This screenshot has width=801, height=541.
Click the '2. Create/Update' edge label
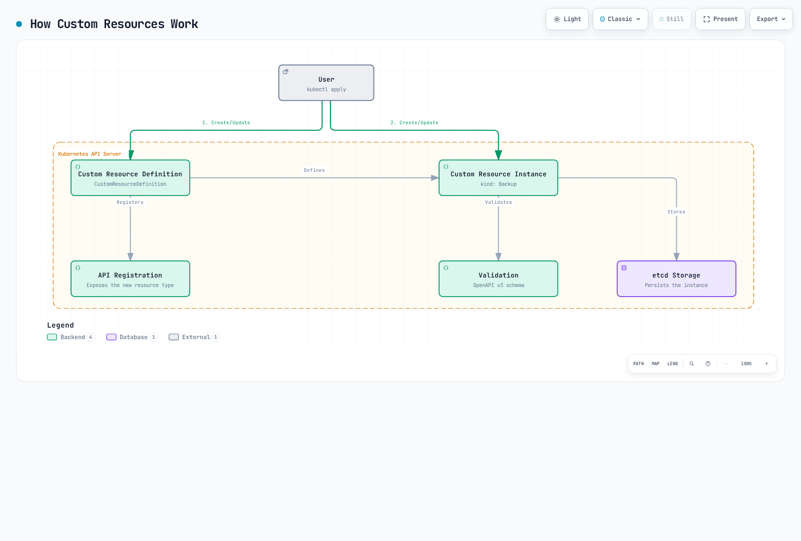pyautogui.click(x=415, y=123)
